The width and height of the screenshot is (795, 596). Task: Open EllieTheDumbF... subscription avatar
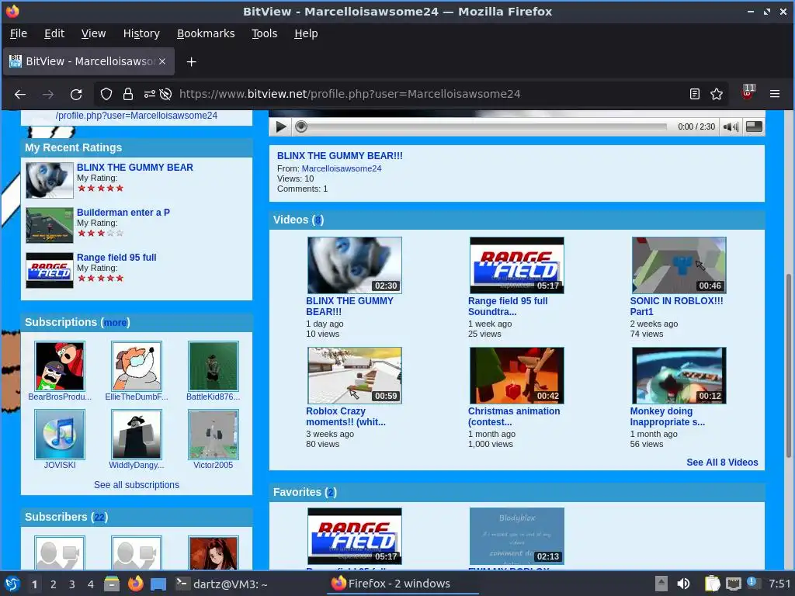click(137, 366)
